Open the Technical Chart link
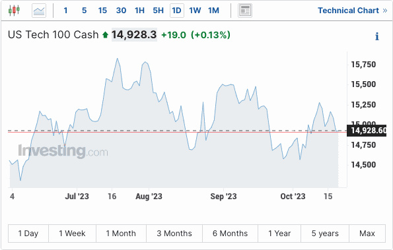 click(x=353, y=11)
